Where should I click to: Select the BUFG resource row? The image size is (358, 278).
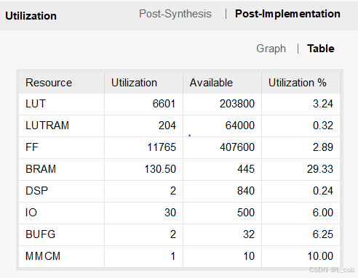(179, 235)
